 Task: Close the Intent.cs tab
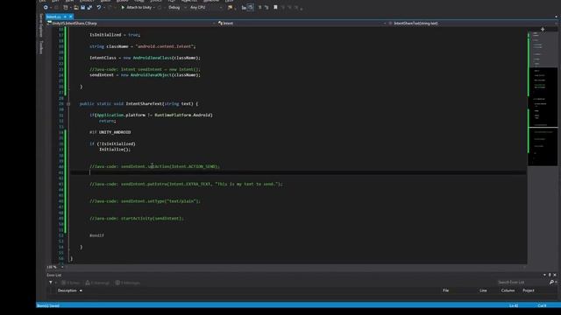tap(71, 17)
